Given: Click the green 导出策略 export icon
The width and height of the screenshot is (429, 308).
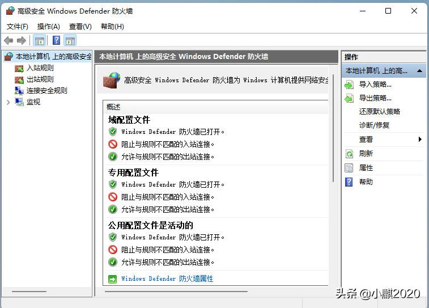Looking at the screenshot, I should (349, 98).
